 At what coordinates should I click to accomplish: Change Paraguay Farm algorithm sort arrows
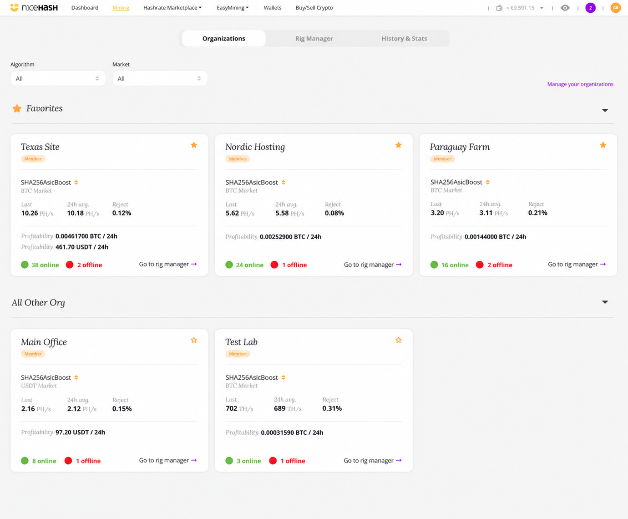pos(488,182)
